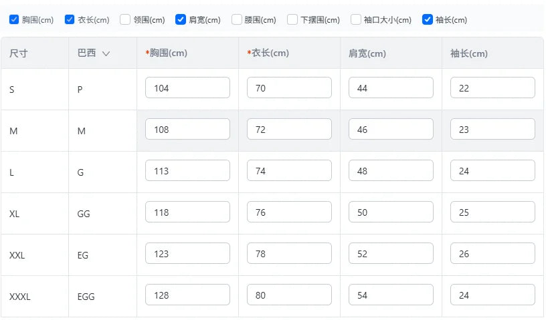Uncheck the 胸围(cm) checkbox
Screen dimensions: 546x320
click(x=14, y=20)
